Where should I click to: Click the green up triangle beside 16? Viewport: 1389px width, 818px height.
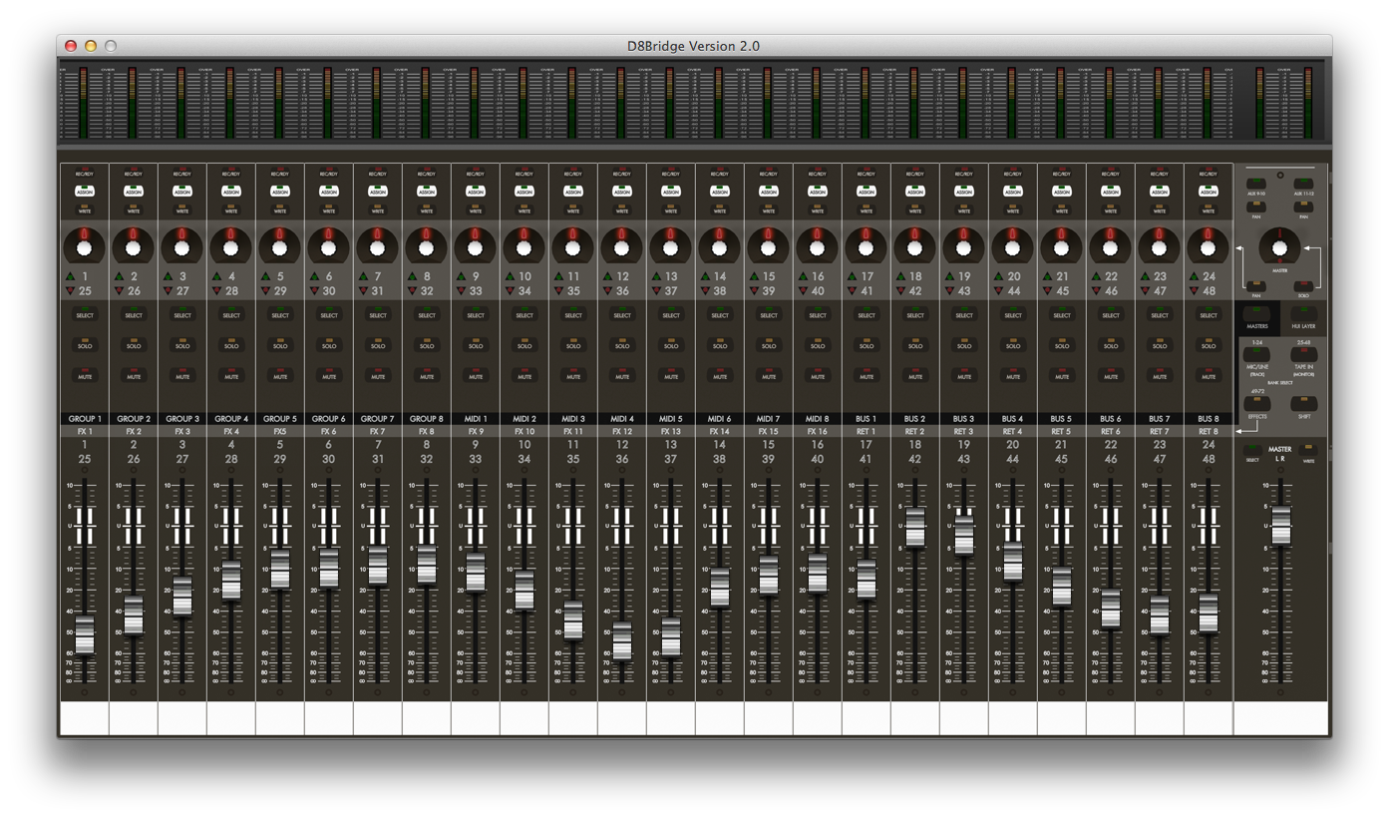coord(804,276)
